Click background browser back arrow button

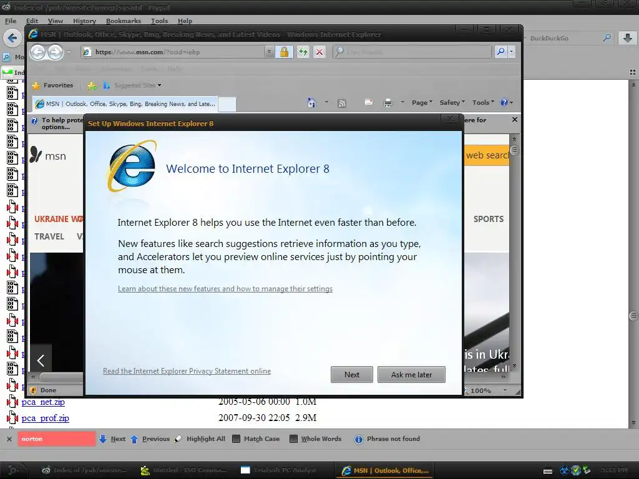12,38
